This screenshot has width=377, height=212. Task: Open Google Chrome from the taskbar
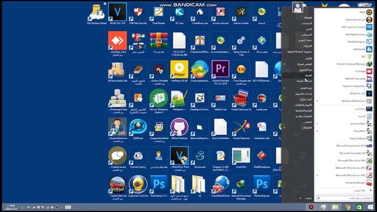point(348,207)
